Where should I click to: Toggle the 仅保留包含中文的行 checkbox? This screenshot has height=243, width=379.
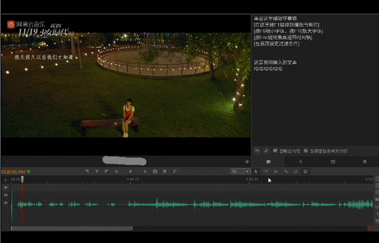coord(306,151)
